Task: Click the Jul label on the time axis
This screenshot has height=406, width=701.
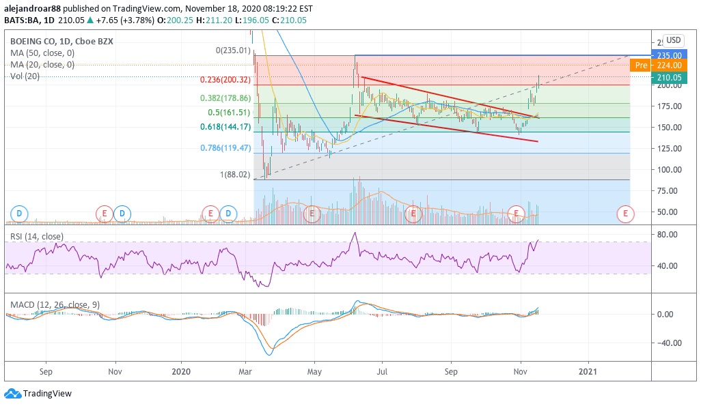Action: [382, 372]
